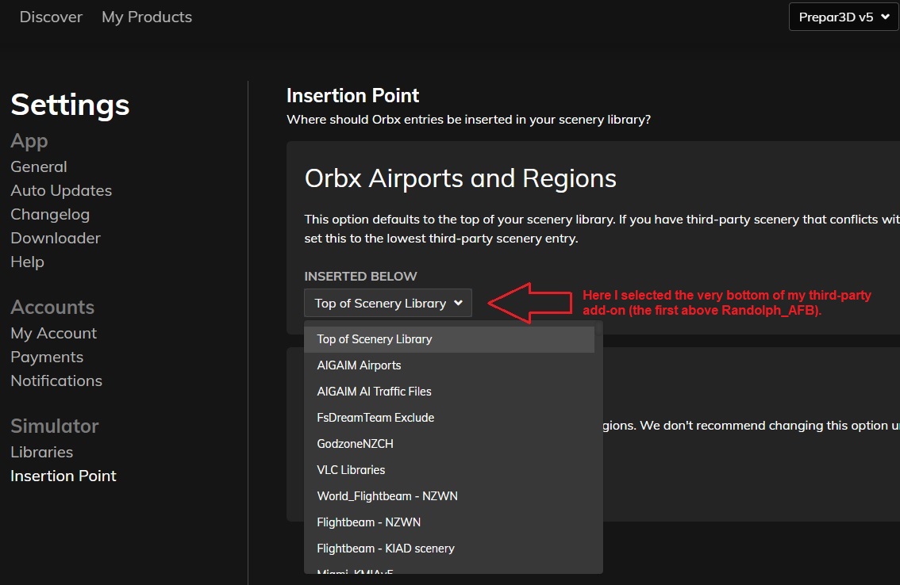Go to My Account

click(x=54, y=333)
